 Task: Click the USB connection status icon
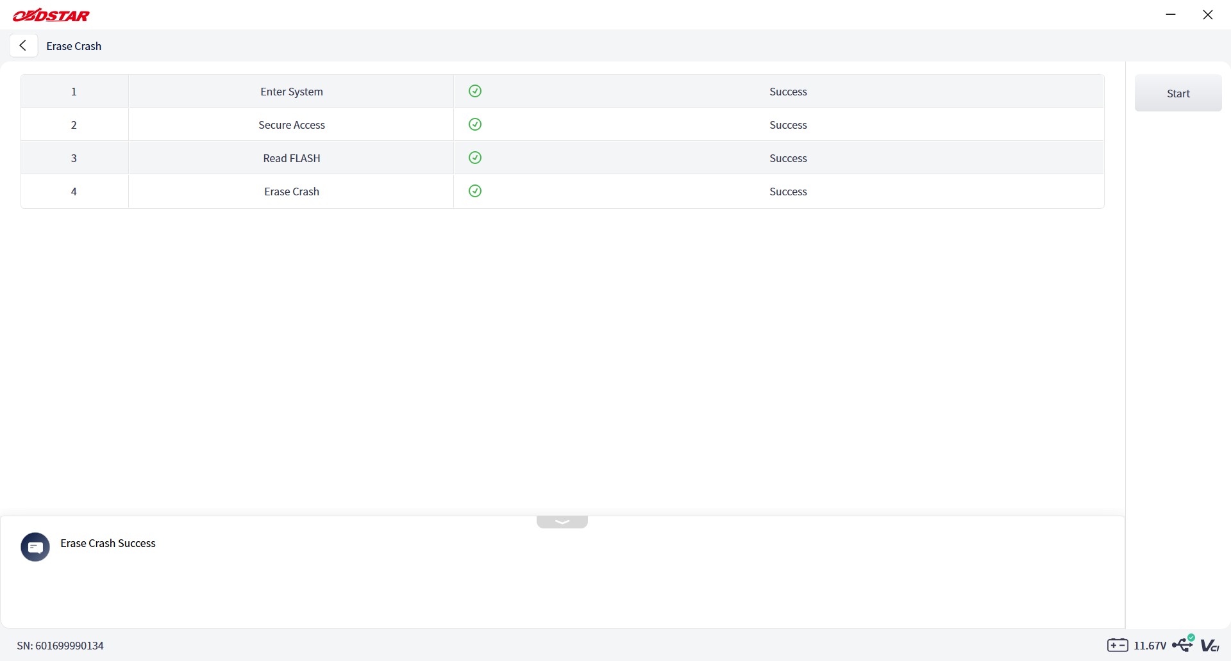point(1184,643)
